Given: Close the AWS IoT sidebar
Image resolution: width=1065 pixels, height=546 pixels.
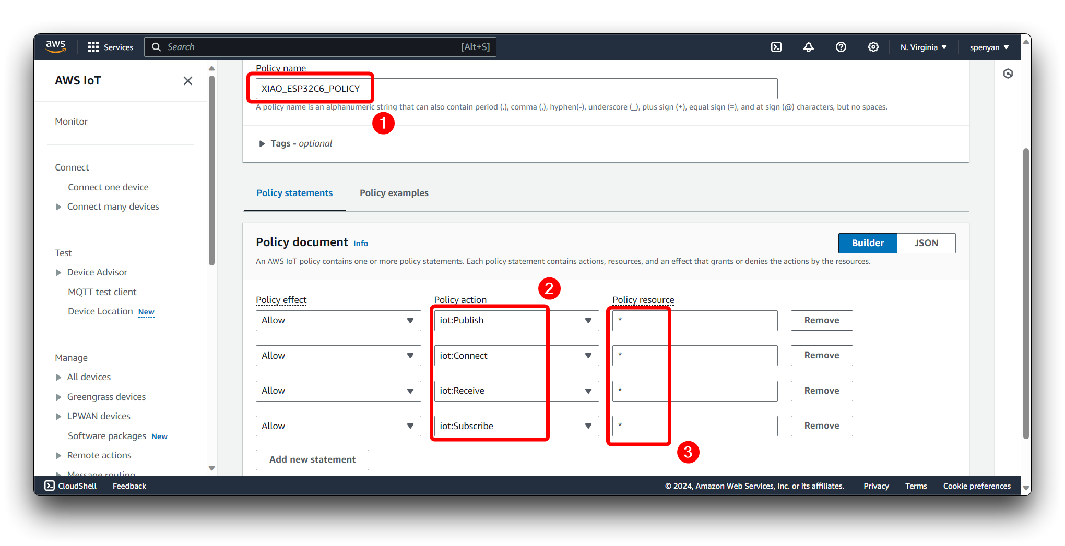Looking at the screenshot, I should pyautogui.click(x=188, y=81).
